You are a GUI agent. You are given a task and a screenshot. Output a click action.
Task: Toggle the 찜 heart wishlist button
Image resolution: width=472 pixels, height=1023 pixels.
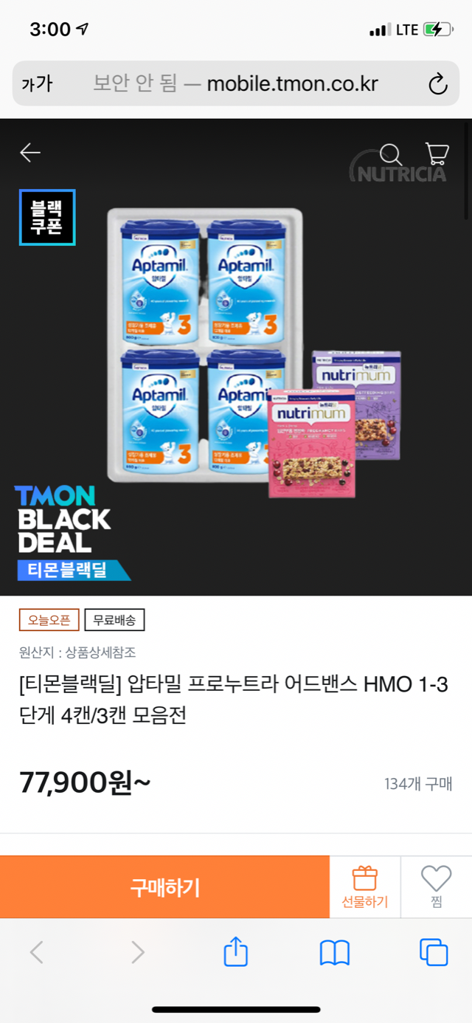436,887
